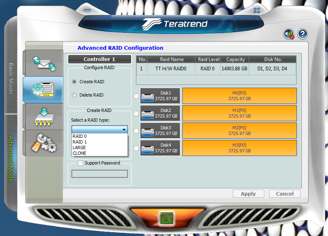Click the RAID 0 level cell in table

(x=207, y=69)
